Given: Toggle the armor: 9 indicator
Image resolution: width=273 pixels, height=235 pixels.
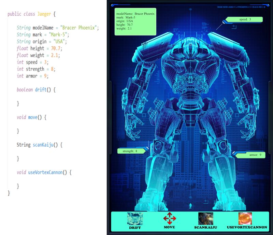Looking at the screenshot, I should tap(253, 155).
